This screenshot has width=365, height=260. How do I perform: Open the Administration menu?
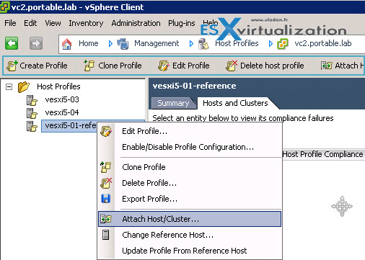[x=136, y=23]
